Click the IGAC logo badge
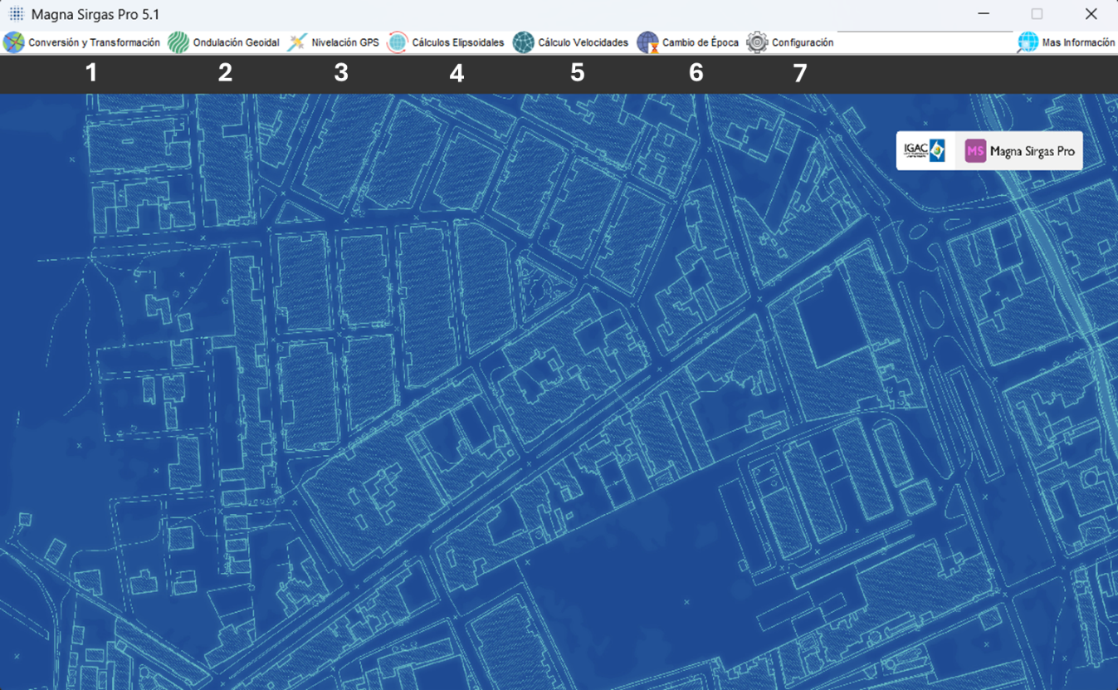 (925, 150)
